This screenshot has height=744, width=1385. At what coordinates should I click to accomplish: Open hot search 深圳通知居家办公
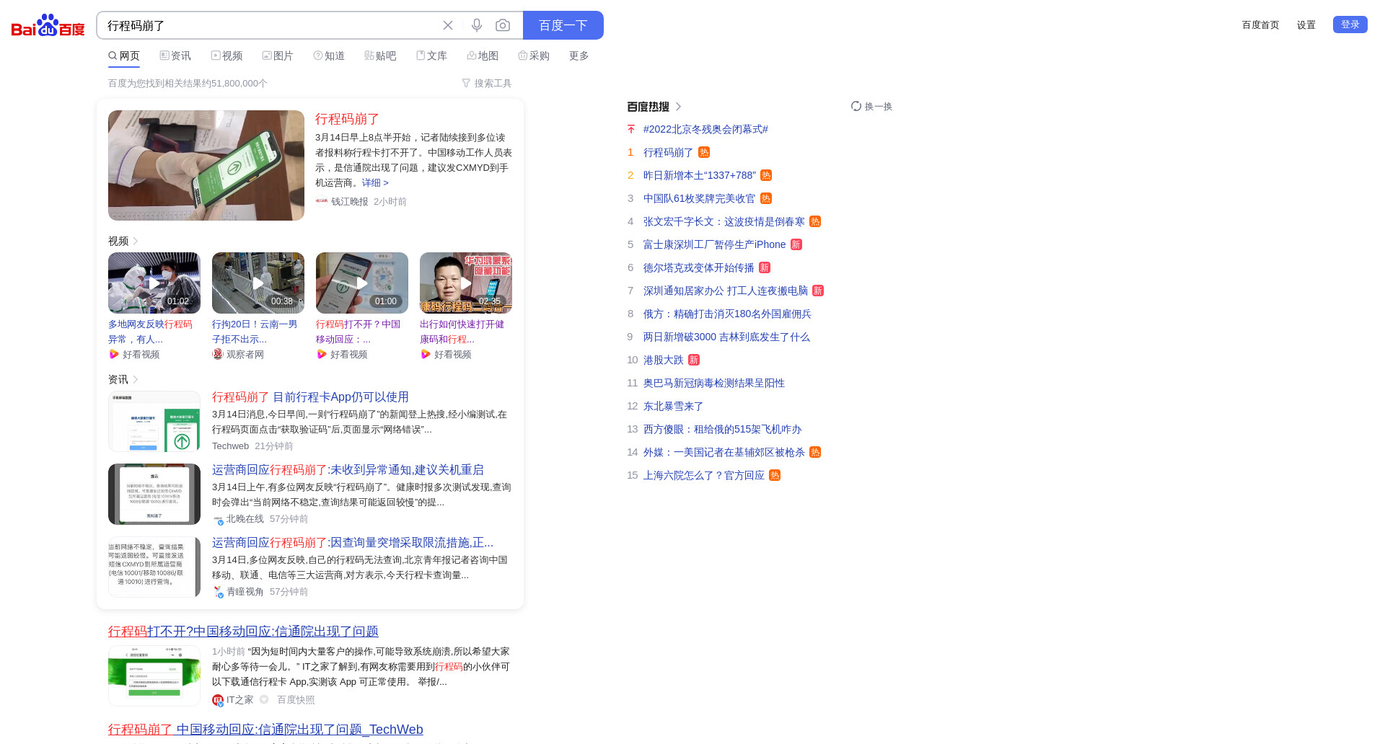(726, 291)
